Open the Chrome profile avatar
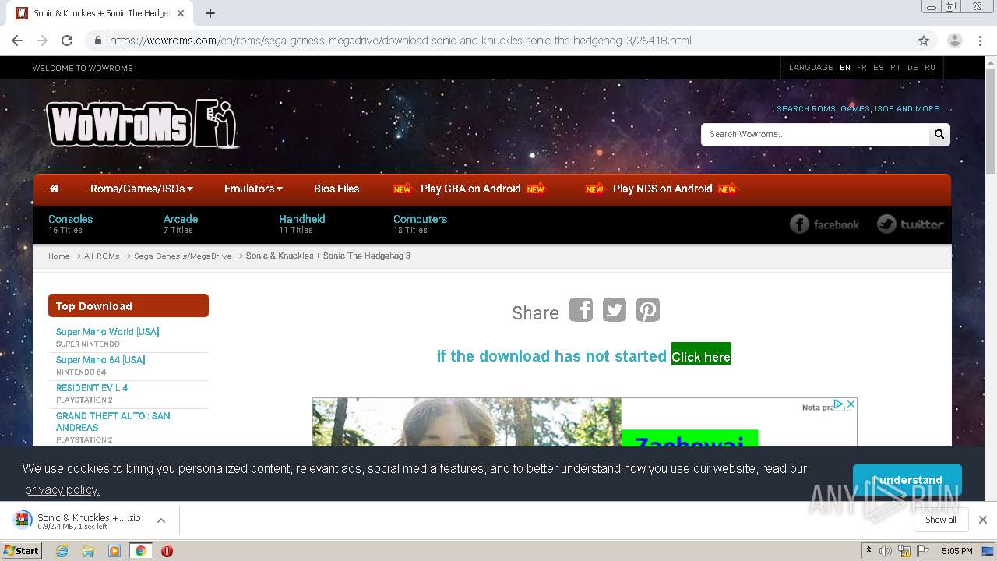 point(954,41)
